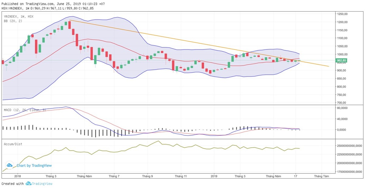Click the Accum/Dist indicator label

[13, 144]
